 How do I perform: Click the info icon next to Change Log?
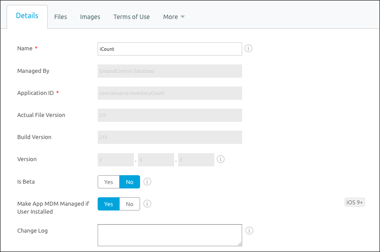tap(249, 230)
